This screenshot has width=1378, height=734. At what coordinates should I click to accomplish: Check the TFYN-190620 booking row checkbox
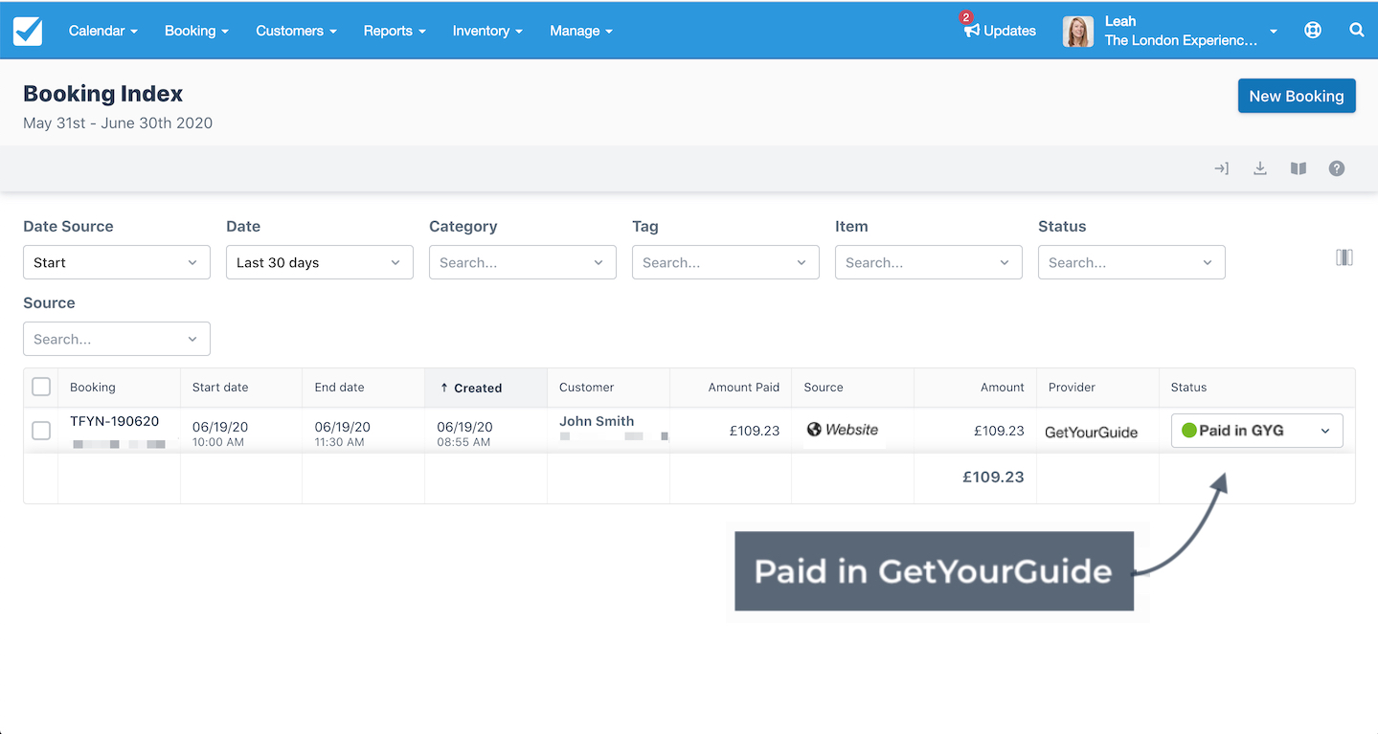41,431
